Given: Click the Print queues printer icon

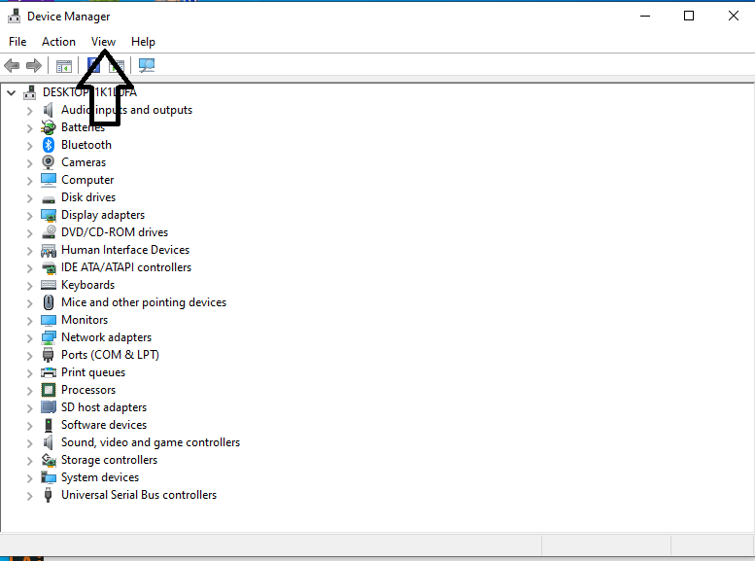Looking at the screenshot, I should pyautogui.click(x=49, y=372).
